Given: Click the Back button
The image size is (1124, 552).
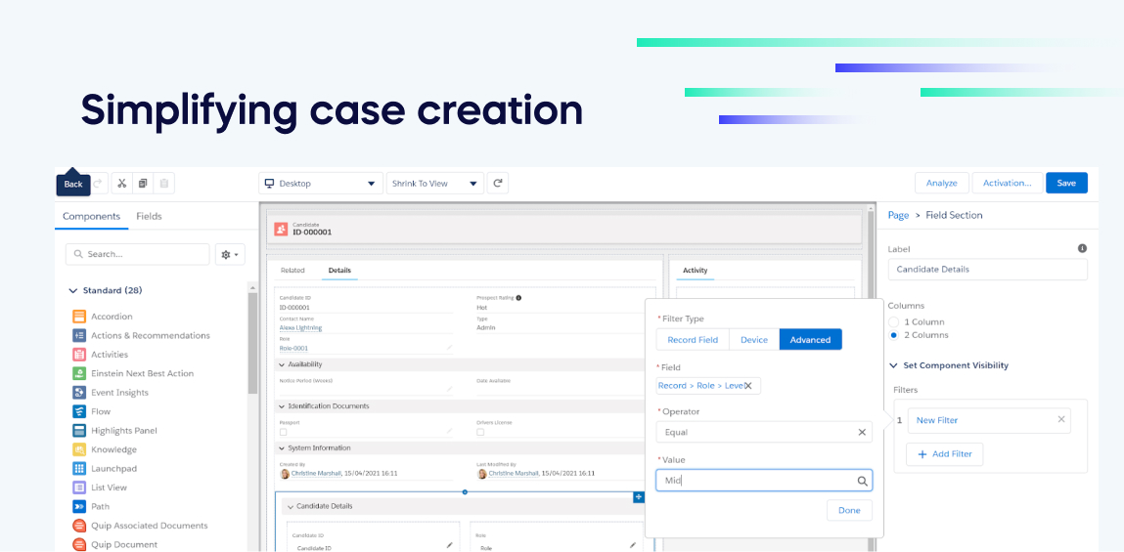Looking at the screenshot, I should [x=73, y=184].
